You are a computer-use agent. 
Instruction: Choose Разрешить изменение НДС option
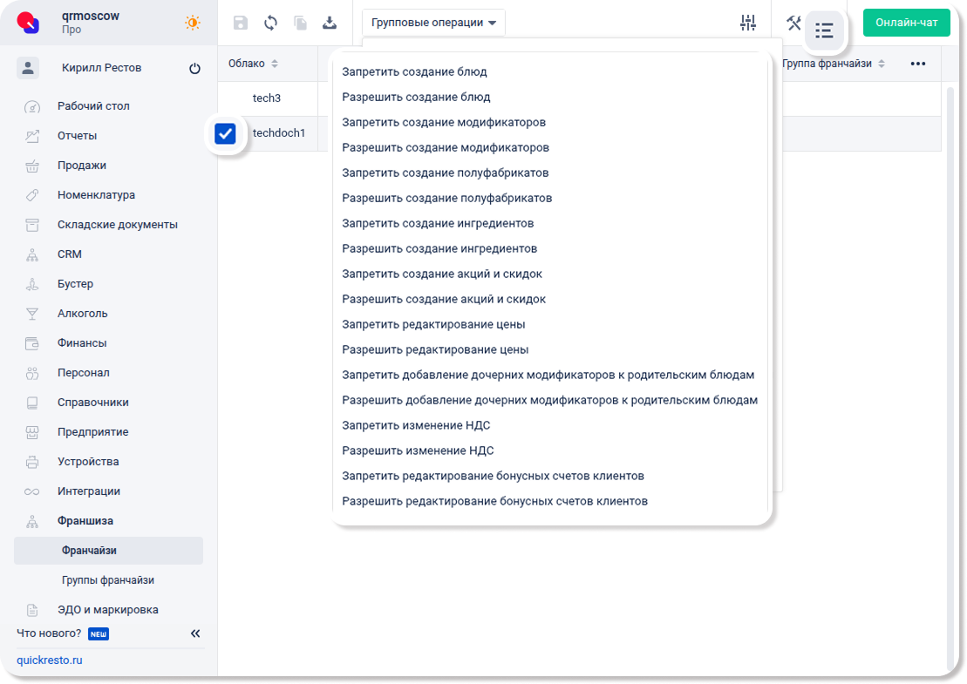418,450
